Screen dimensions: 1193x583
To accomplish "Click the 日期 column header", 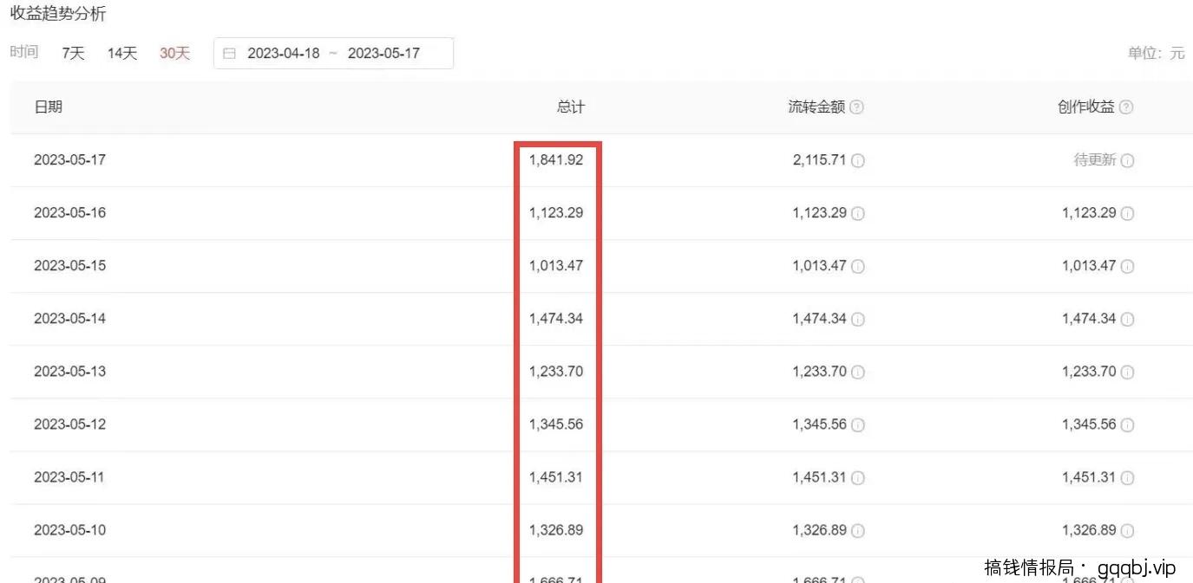I will coord(48,107).
